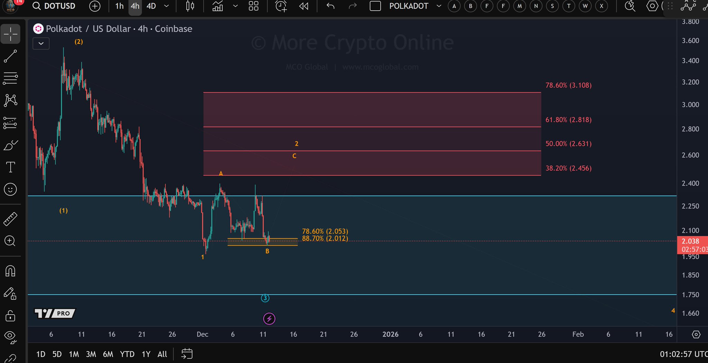Expand the indicators favorites dropdown arrow
This screenshot has height=363, width=708.
click(x=235, y=6)
